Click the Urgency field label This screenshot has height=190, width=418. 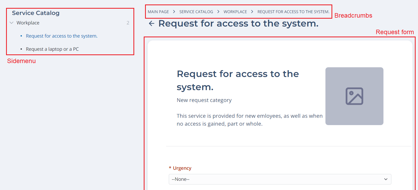coord(182,168)
